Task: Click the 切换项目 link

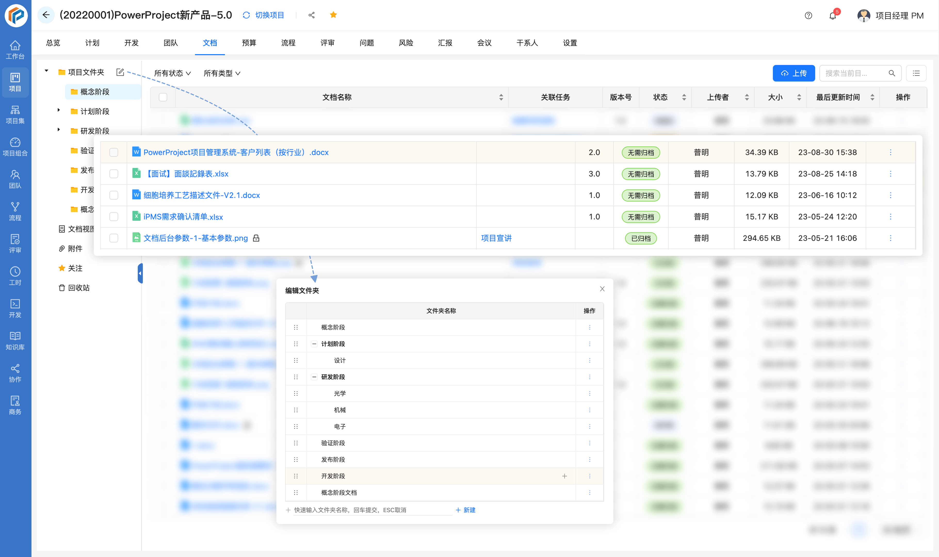Action: [264, 15]
